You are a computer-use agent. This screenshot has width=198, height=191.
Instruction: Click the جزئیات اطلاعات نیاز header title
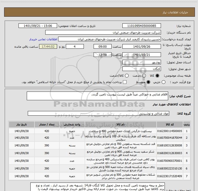point(175,12)
